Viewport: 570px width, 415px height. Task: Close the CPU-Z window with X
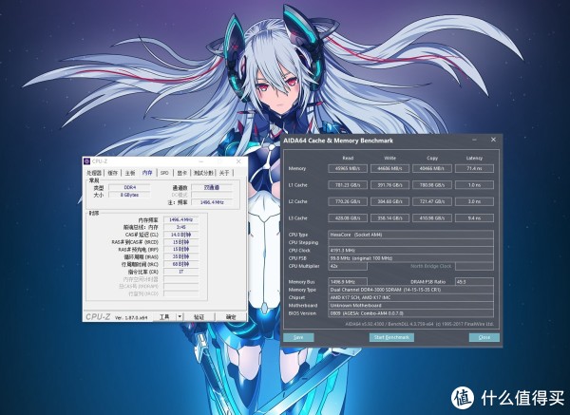click(238, 161)
